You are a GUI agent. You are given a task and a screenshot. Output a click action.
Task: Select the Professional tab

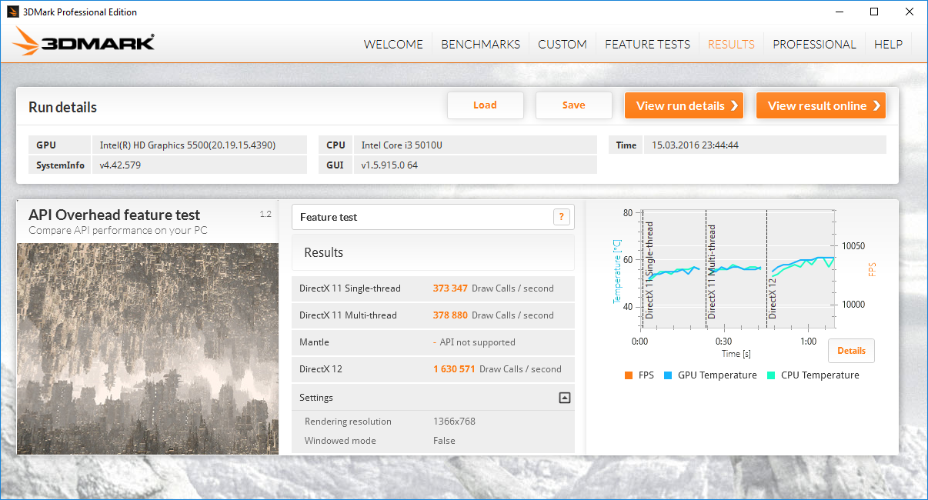click(814, 45)
